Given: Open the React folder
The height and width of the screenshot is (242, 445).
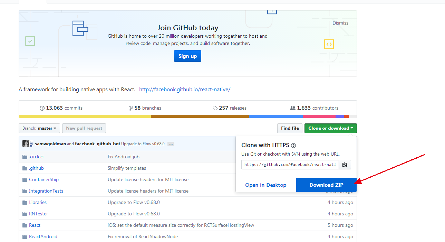Looking at the screenshot, I should click(x=35, y=225).
